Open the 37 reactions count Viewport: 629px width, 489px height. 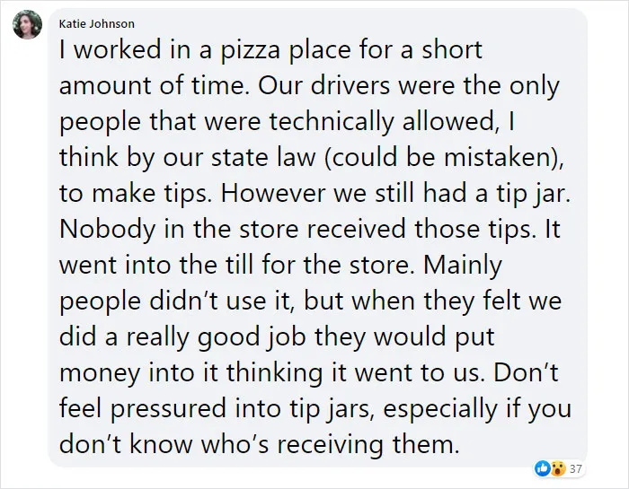tap(576, 468)
